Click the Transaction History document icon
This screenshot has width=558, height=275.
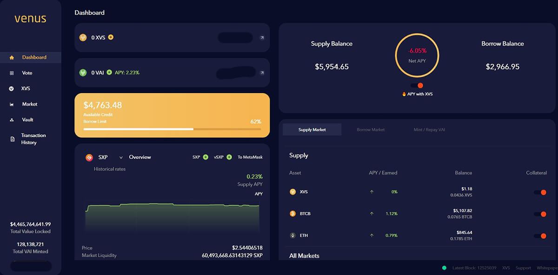point(12,139)
